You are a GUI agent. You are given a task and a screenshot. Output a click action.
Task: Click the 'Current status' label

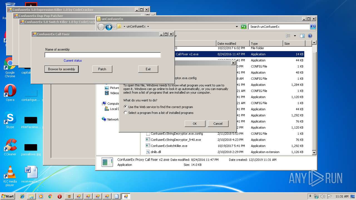click(73, 61)
